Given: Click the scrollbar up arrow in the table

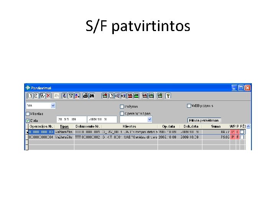Looking at the screenshot, I should [x=248, y=127].
